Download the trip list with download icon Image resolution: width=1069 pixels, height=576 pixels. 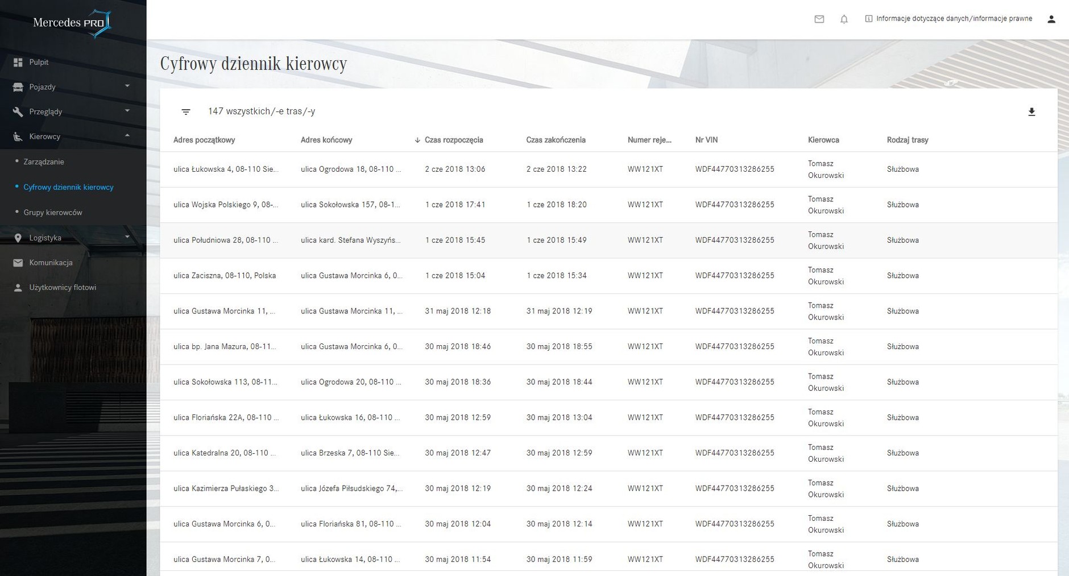tap(1031, 112)
